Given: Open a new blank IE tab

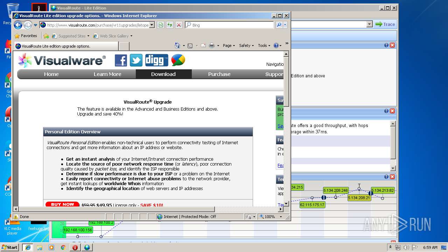Looking at the screenshot, I should (124, 46).
